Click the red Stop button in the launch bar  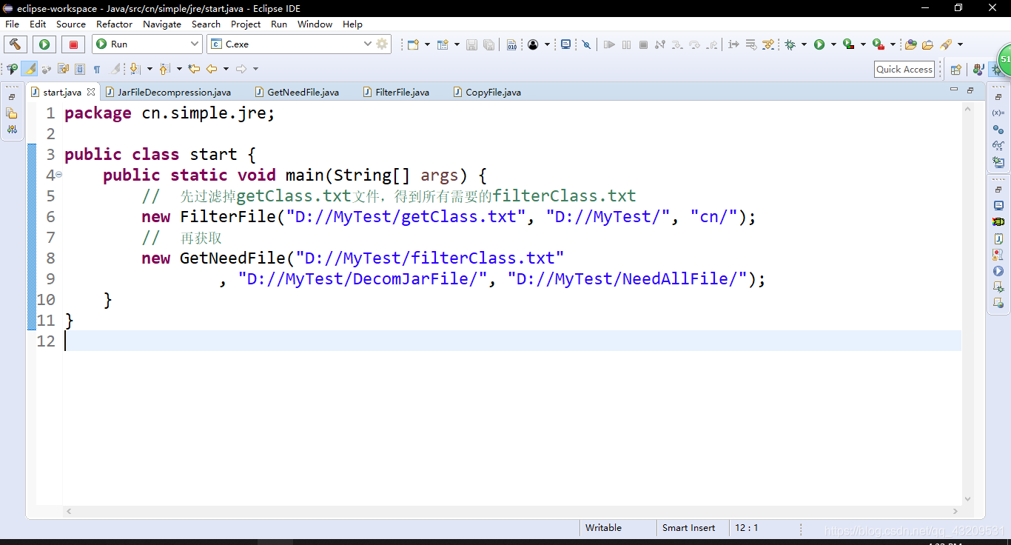(x=73, y=44)
